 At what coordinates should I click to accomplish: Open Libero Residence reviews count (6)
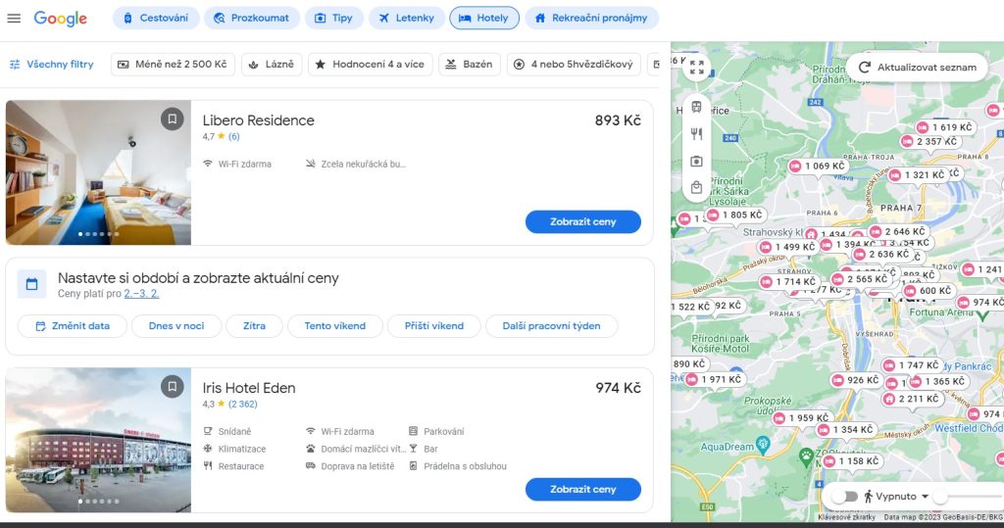(x=233, y=136)
